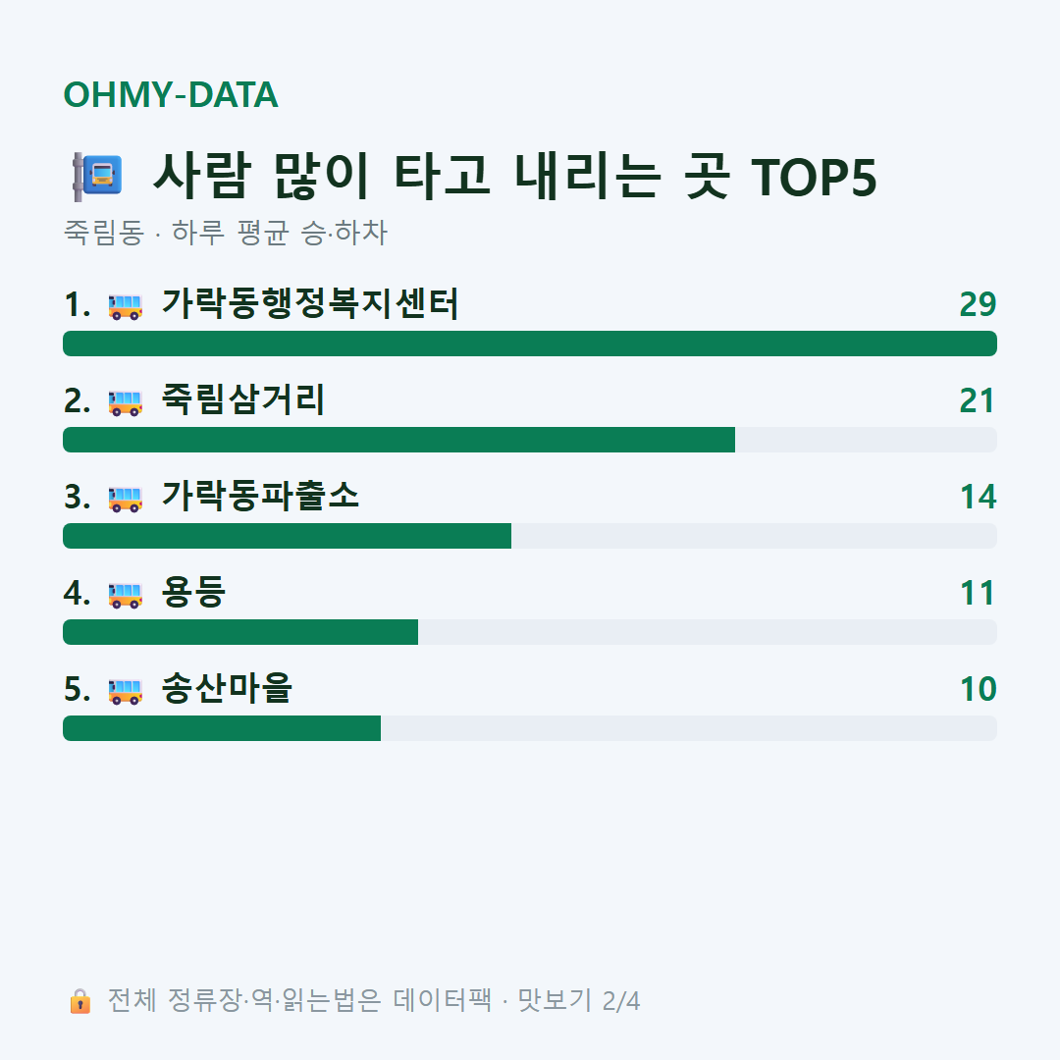
Task: Select the 가락동파출소 stop name
Action: click(260, 496)
